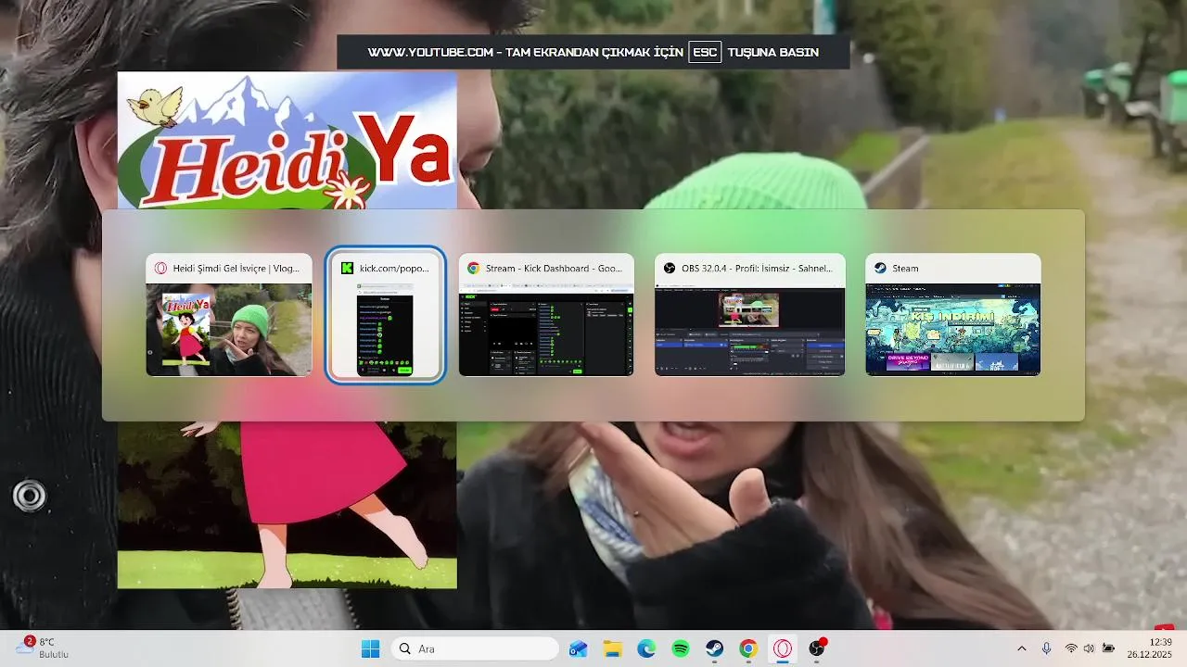Screen dimensions: 1187x667
Task: Launch Microsoft Edge from the taskbar
Action: point(646,648)
